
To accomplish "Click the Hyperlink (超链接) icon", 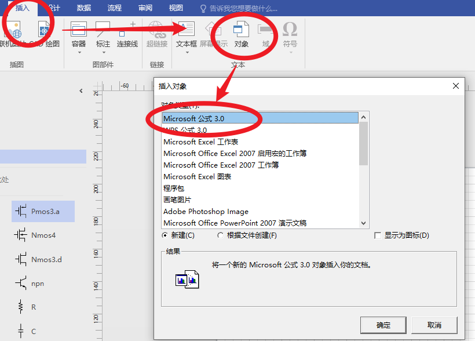I will coord(156,29).
